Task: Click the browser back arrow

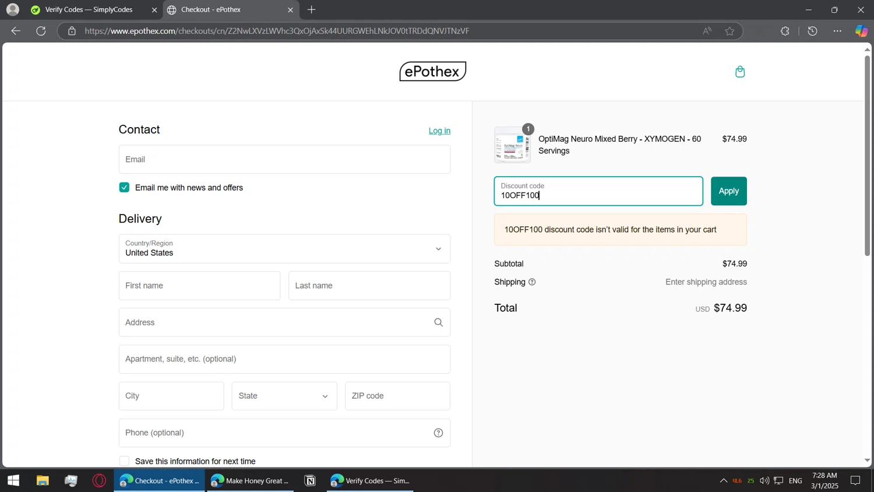Action: [16, 31]
